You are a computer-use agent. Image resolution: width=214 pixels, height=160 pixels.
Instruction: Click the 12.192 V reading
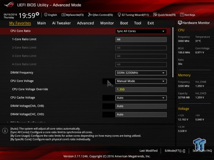point(183,120)
